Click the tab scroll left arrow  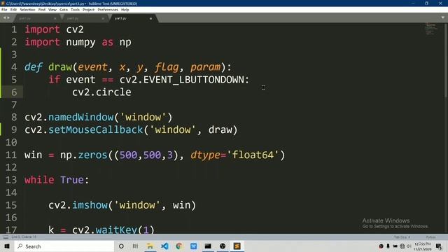pos(4,18)
